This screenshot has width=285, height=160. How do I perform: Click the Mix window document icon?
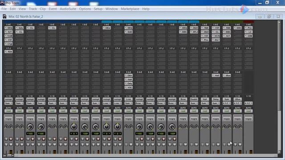tap(4, 16)
